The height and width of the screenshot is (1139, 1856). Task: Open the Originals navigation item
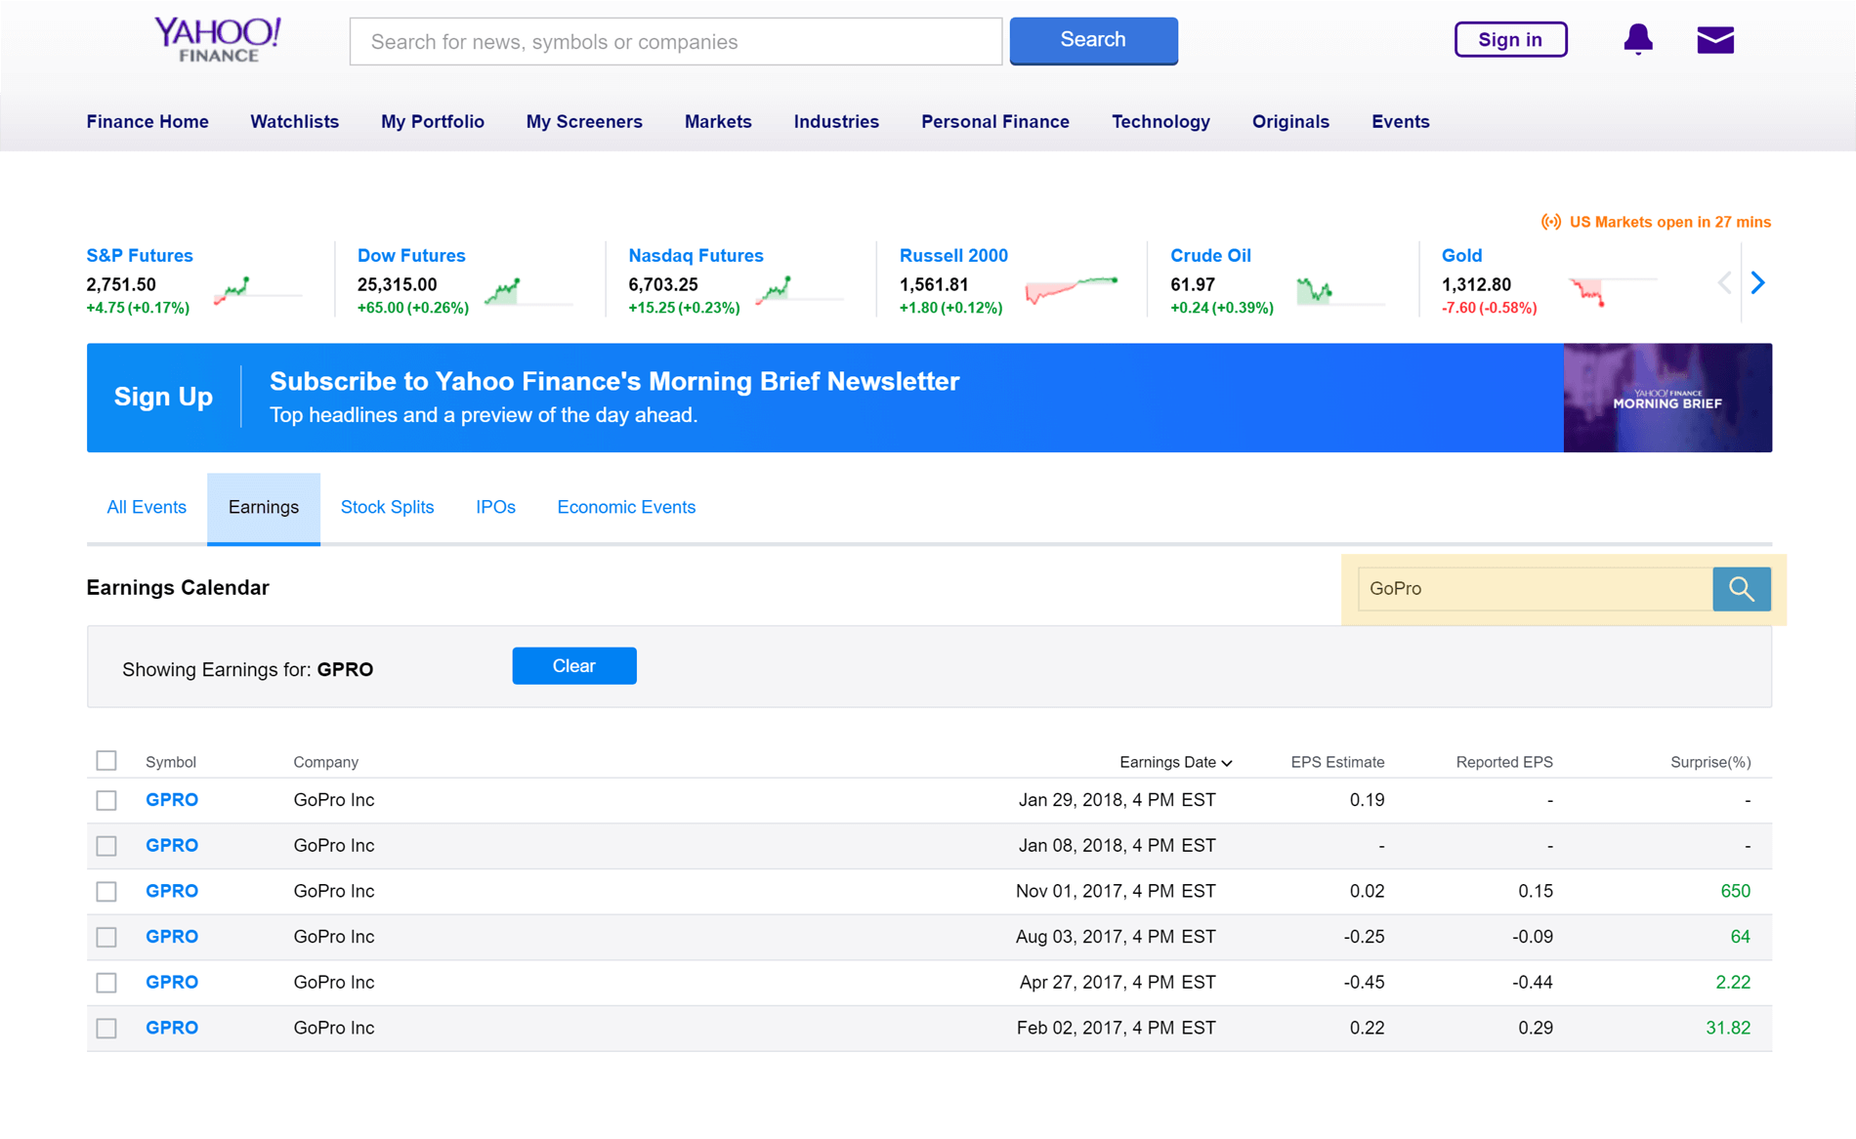pos(1290,122)
